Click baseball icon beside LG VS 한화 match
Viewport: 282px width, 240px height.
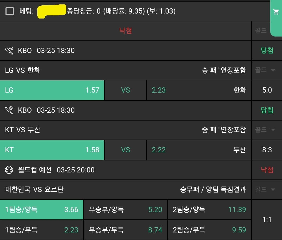point(9,50)
